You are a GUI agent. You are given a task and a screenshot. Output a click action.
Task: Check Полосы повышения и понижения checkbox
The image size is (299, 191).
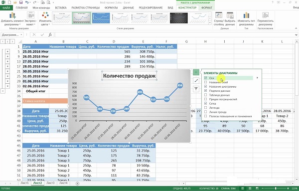tap(205, 116)
